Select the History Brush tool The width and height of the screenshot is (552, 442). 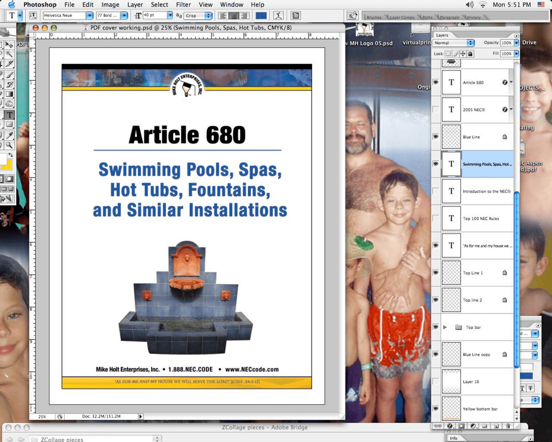[9, 85]
